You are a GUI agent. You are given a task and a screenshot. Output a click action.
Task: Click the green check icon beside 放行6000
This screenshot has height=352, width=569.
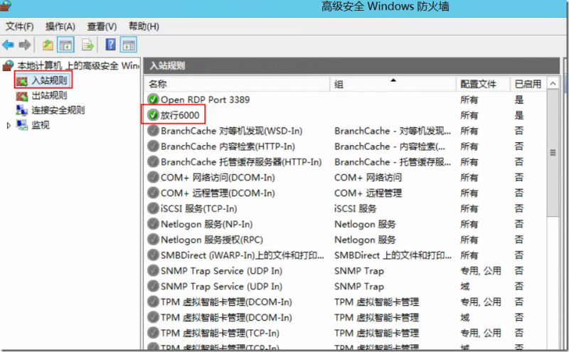pos(153,114)
